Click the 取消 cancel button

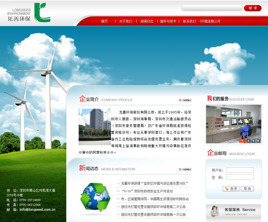247,189
